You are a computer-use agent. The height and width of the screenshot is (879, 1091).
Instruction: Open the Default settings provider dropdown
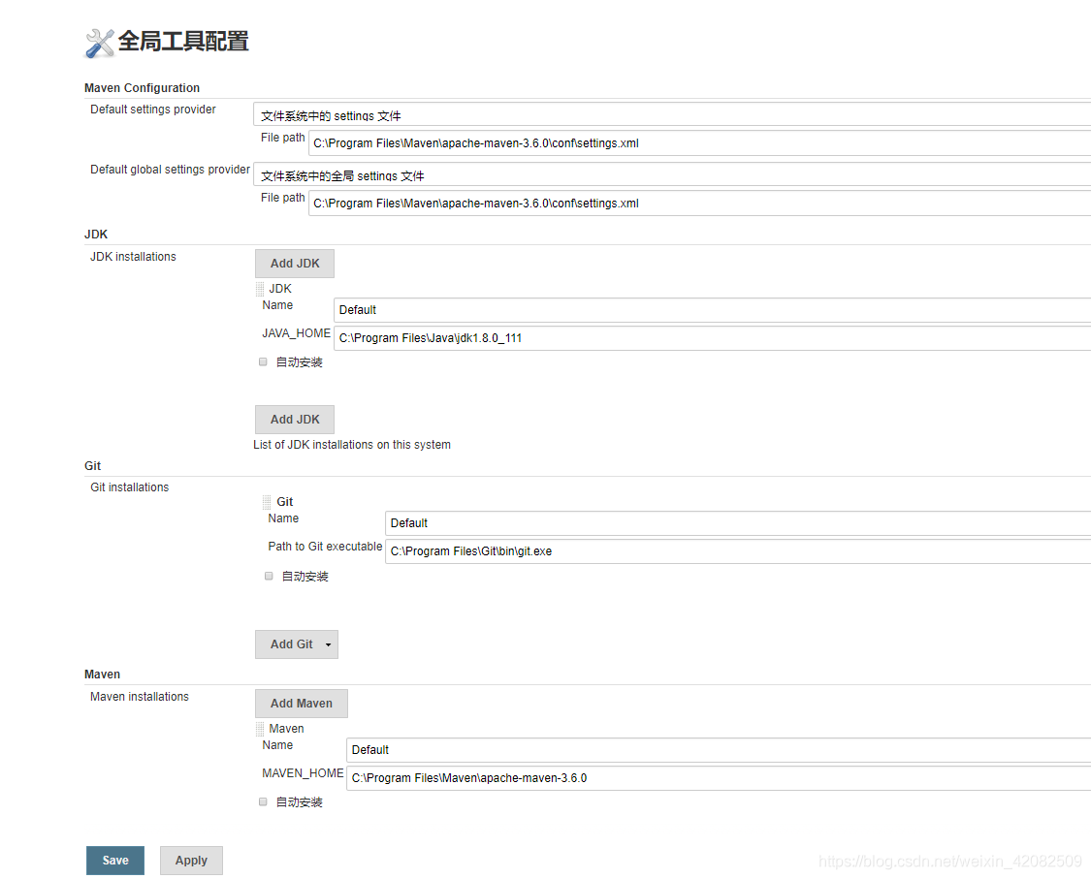[x=672, y=114]
